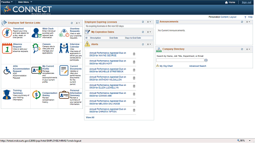Viewport: 255px width, 143px height.
Task: Open Personalize Content link
Action: 224,17
